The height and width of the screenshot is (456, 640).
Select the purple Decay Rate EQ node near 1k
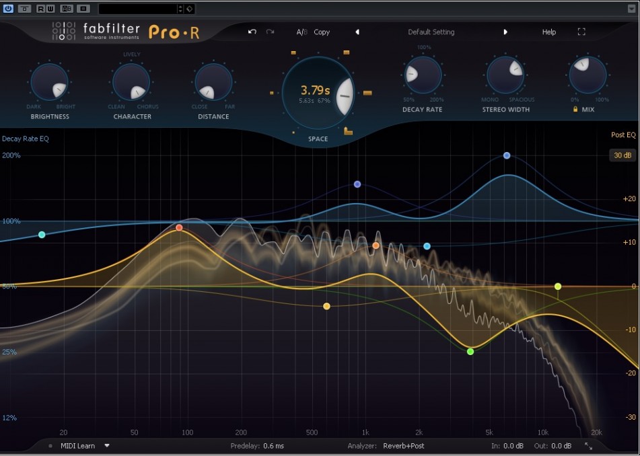coord(357,184)
